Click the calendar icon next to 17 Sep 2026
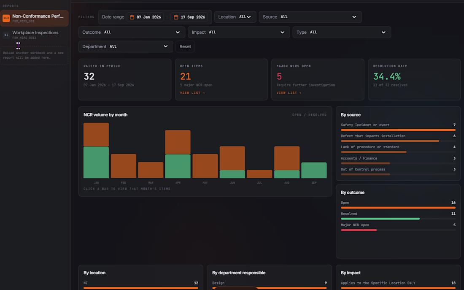Screen dimensions: 464x290 176,17
